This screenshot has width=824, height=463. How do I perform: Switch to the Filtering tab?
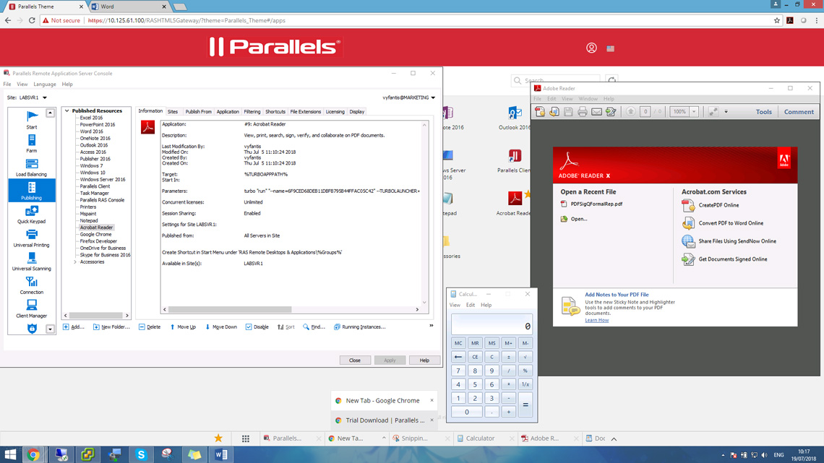(x=252, y=112)
